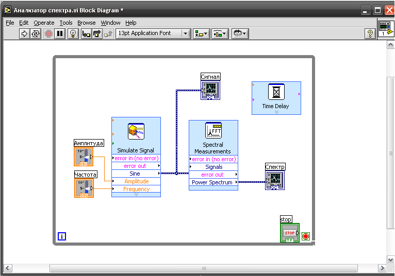Click horizontal scrollbar right arrow

pos(382,268)
